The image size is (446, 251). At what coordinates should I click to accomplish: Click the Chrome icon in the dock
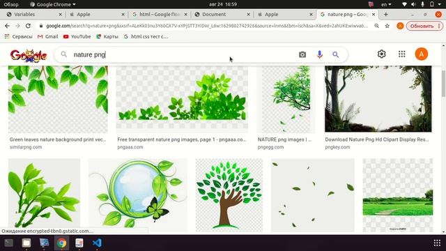pyautogui.click(x=61, y=243)
